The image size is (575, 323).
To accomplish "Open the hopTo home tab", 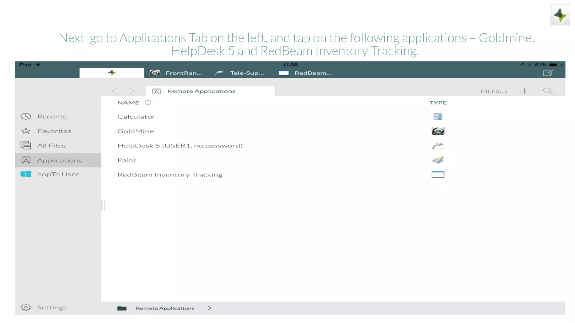I will pyautogui.click(x=112, y=73).
